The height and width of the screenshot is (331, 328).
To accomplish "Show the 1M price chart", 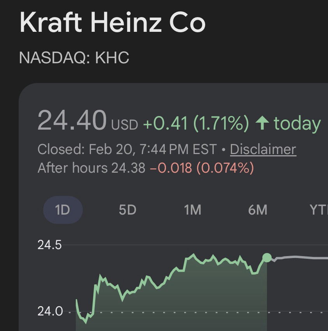I will [x=192, y=210].
